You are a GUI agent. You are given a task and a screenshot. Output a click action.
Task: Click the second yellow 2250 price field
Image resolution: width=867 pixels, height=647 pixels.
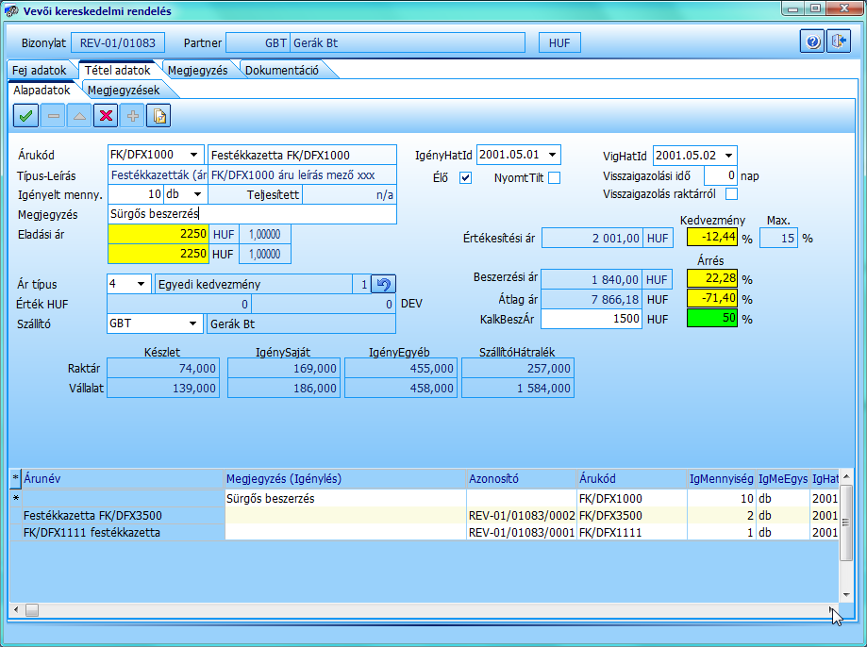tap(158, 254)
